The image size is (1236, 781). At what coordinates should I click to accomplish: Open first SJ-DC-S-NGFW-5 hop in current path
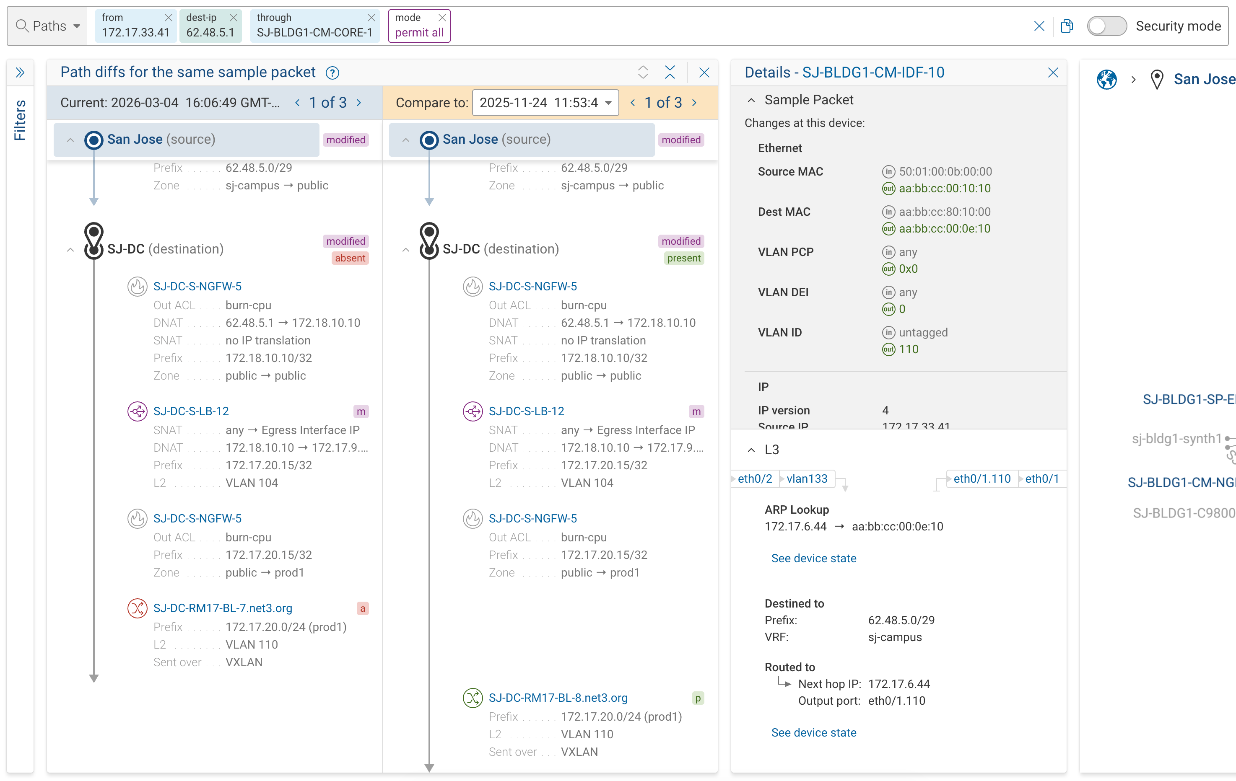[197, 286]
